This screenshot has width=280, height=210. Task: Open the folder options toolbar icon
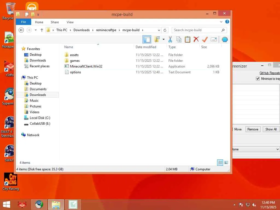pos(157,39)
